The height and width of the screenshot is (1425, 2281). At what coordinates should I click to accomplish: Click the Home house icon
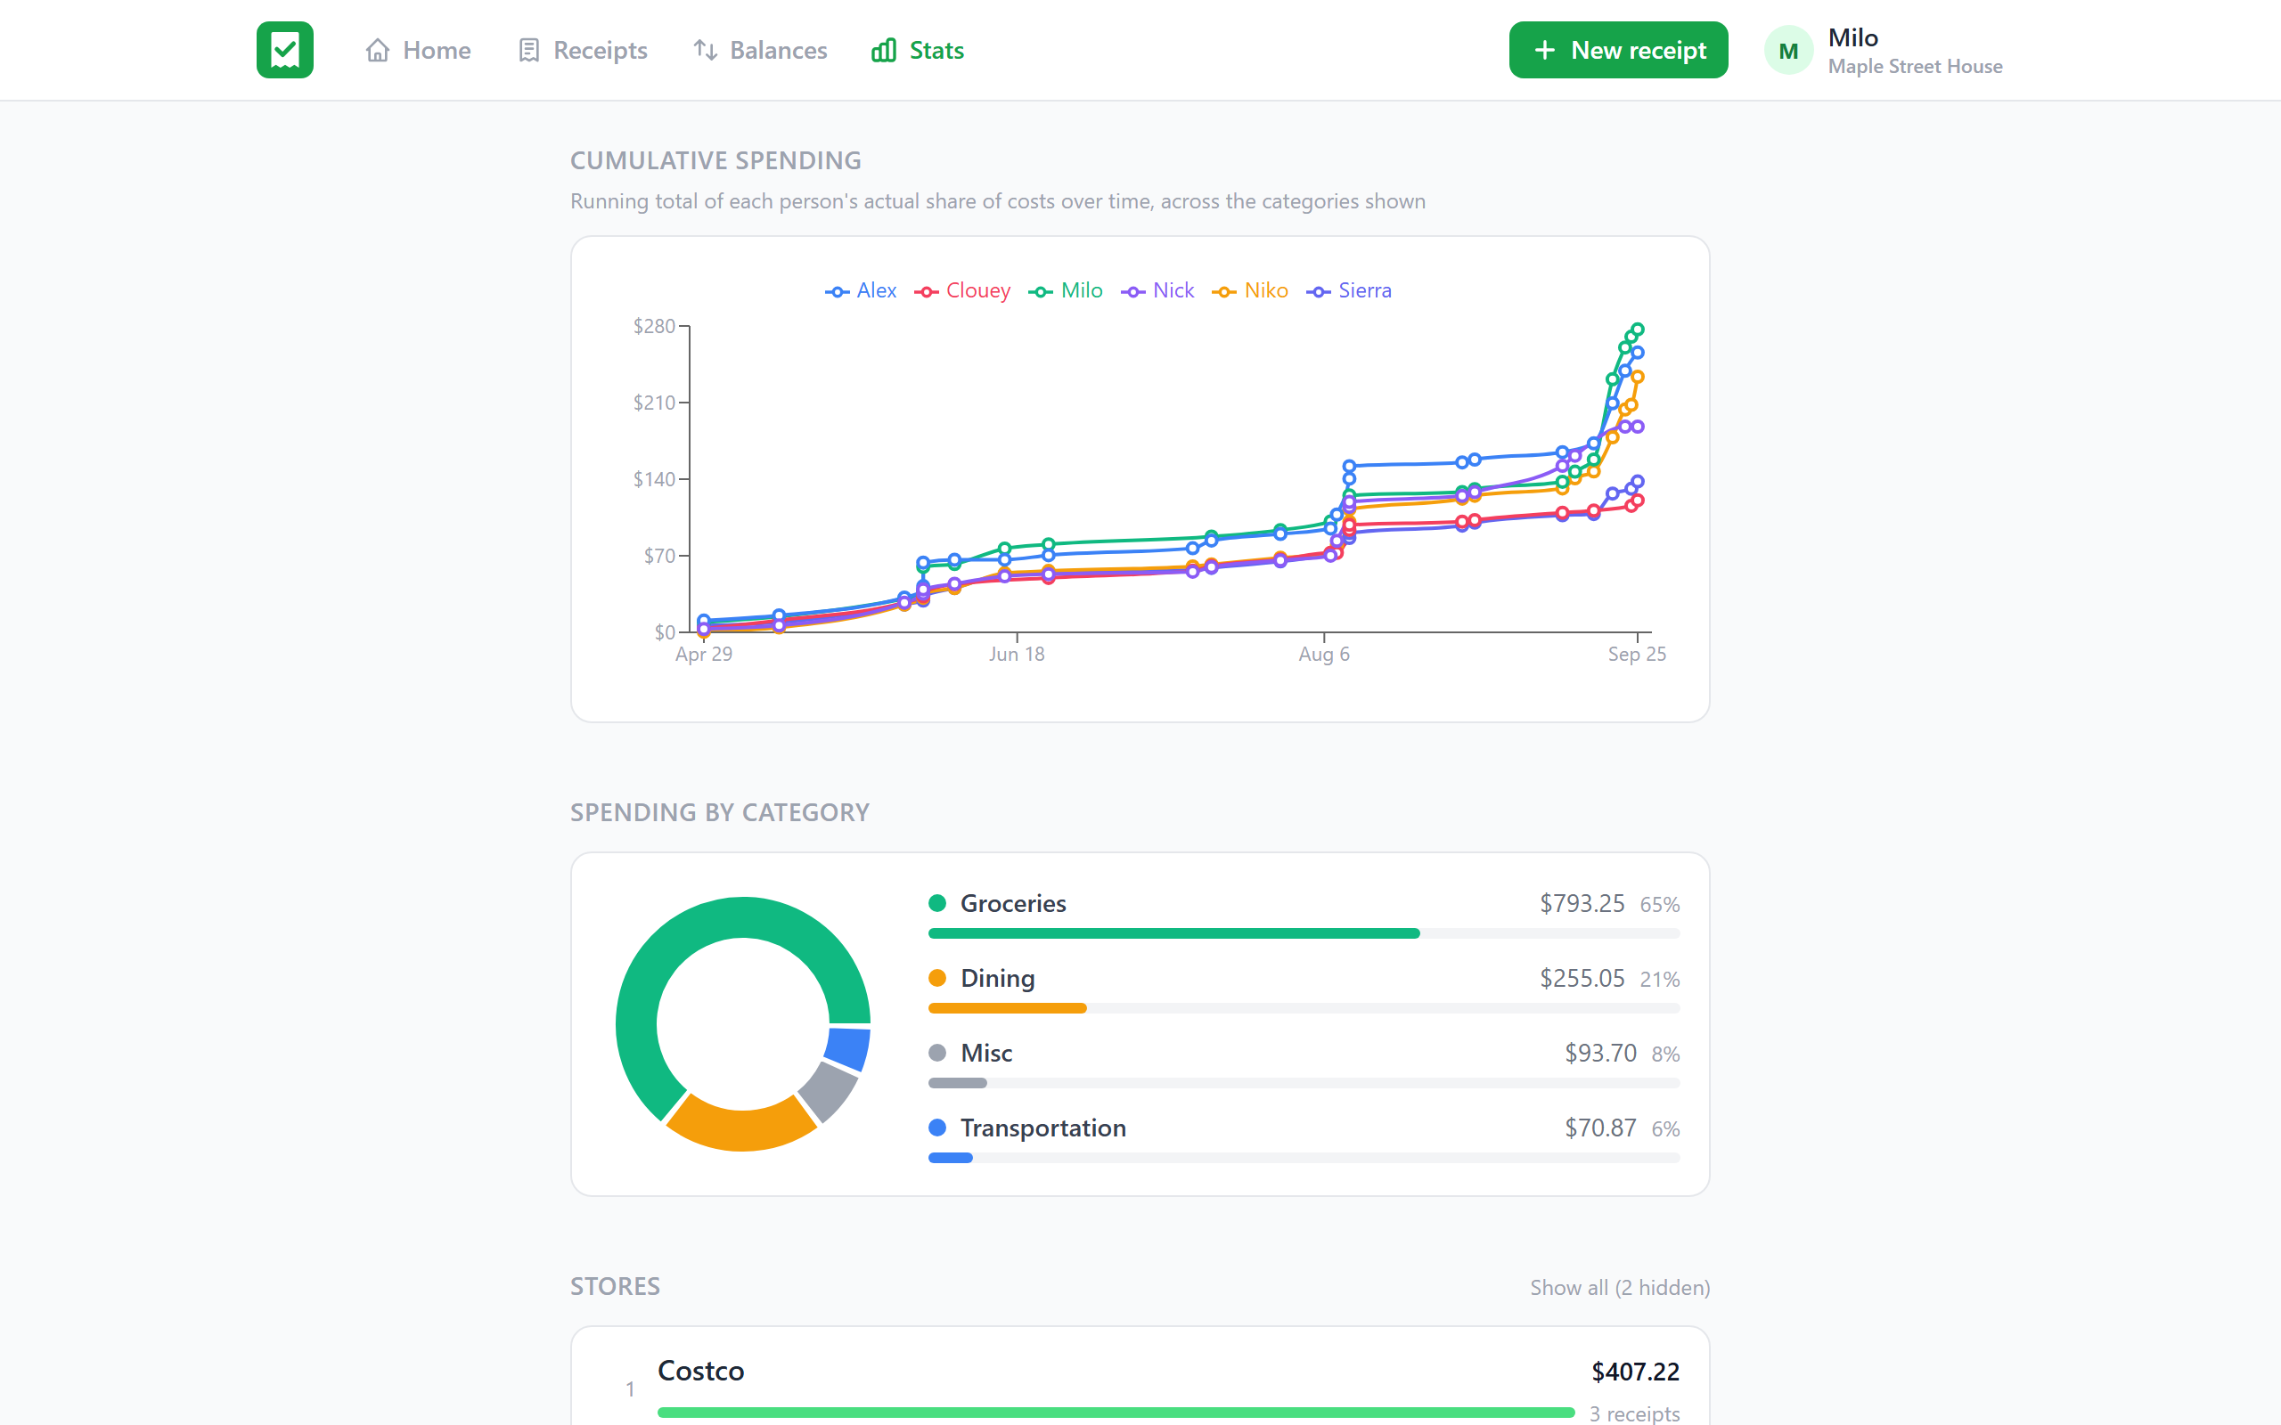[x=378, y=50]
